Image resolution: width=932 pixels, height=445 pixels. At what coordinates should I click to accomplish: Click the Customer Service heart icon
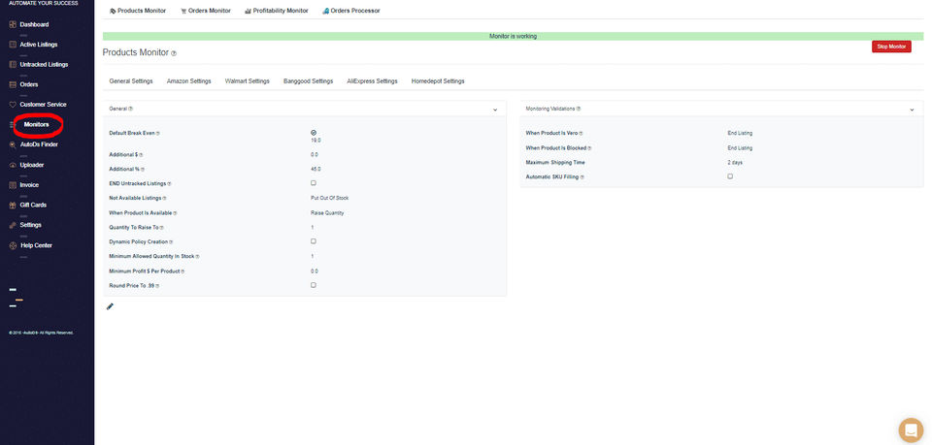[13, 105]
